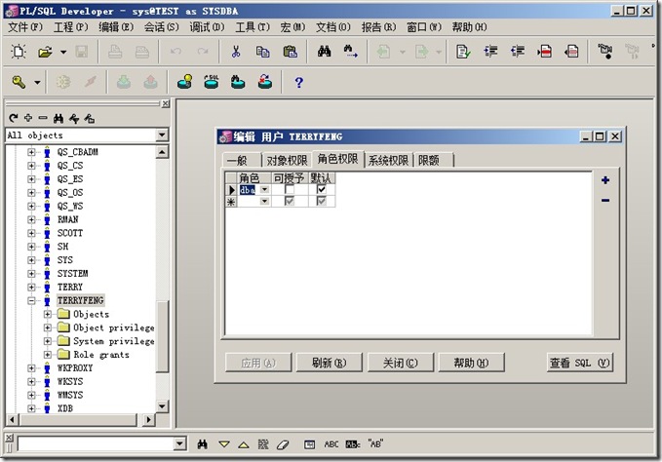
Task: Click the key Logon icon
Action: (19, 82)
